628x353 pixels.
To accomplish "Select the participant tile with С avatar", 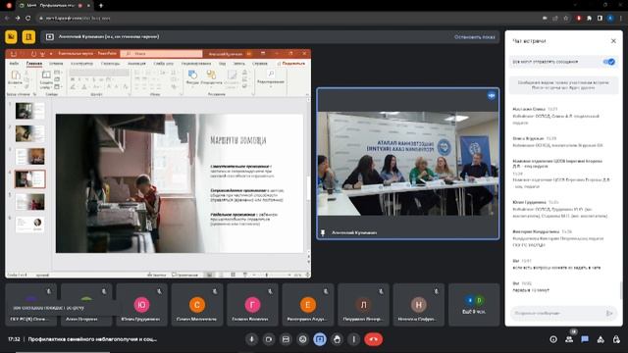I will click(x=196, y=305).
